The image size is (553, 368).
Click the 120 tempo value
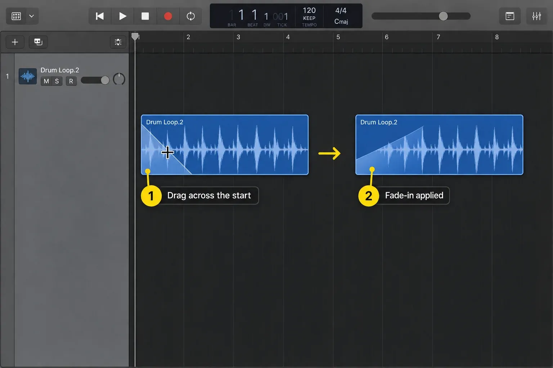309,10
